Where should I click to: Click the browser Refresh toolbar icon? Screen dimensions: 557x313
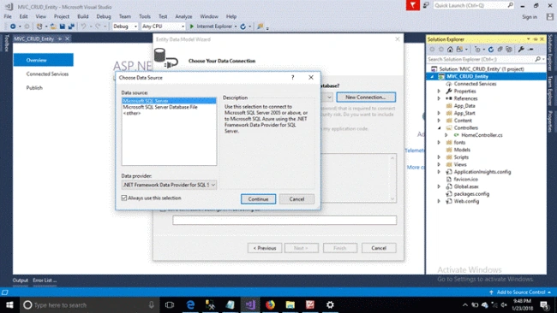[243, 27]
